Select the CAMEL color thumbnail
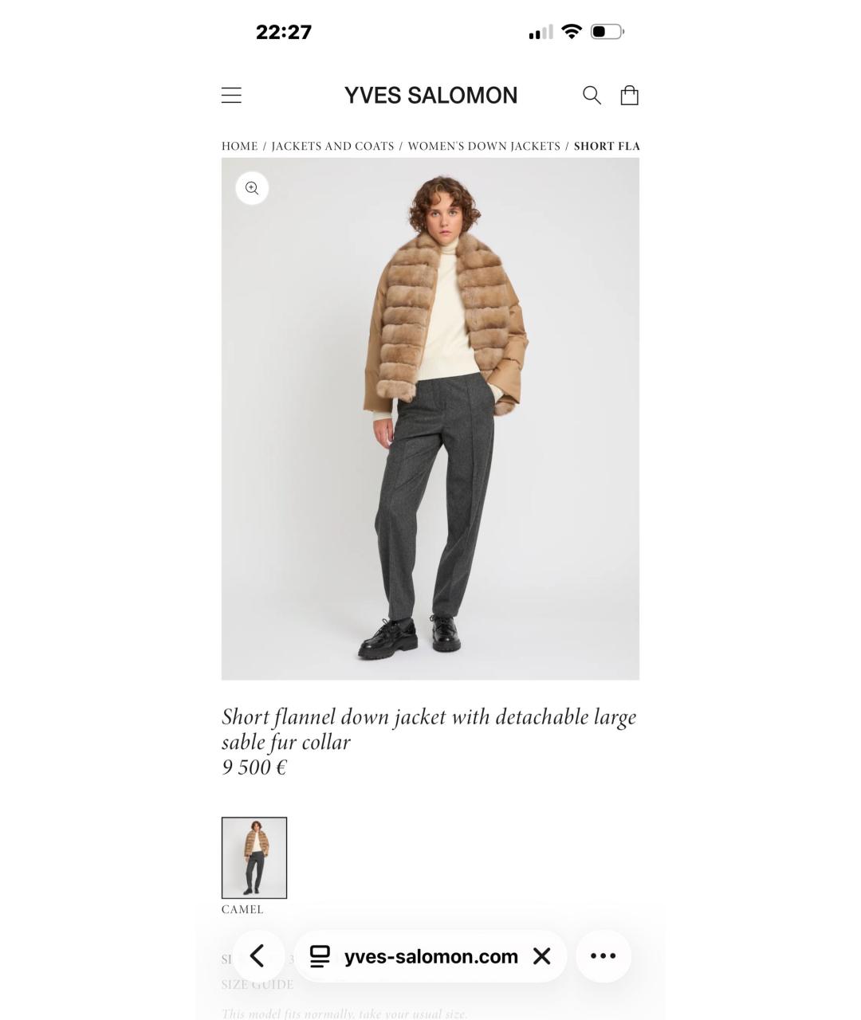Image resolution: width=861 pixels, height=1020 pixels. (x=254, y=857)
